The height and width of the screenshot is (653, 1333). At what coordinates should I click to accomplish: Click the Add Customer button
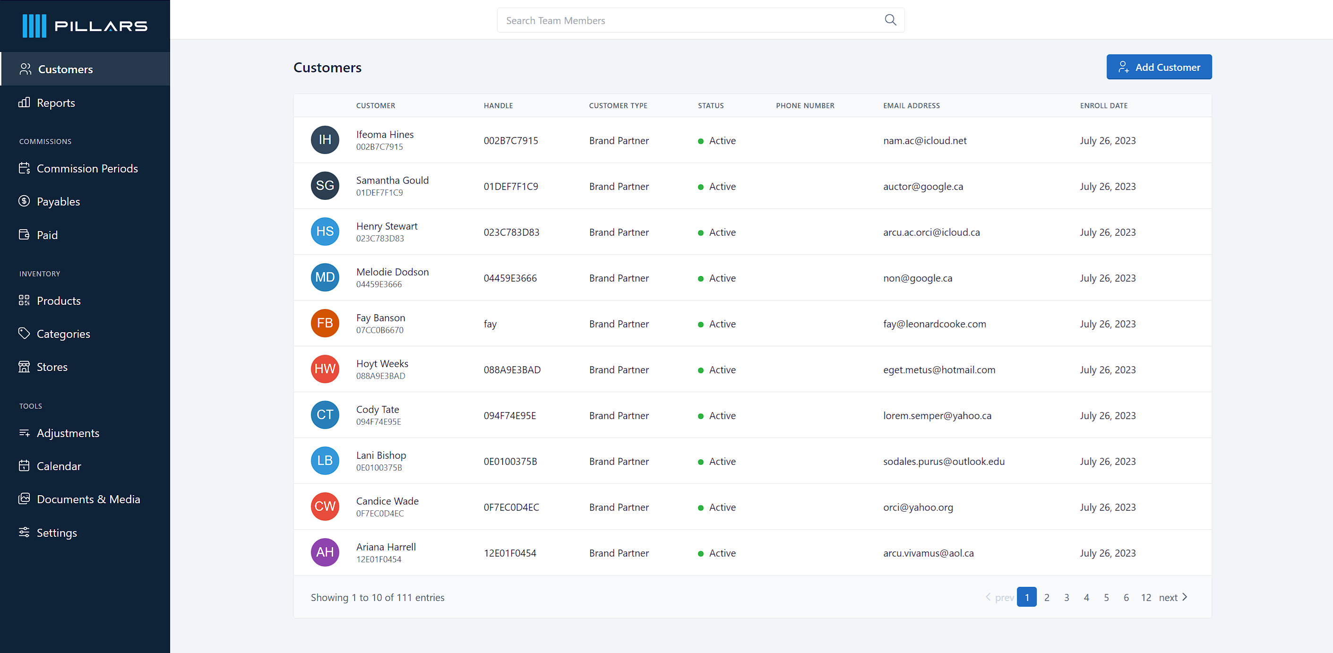point(1159,67)
